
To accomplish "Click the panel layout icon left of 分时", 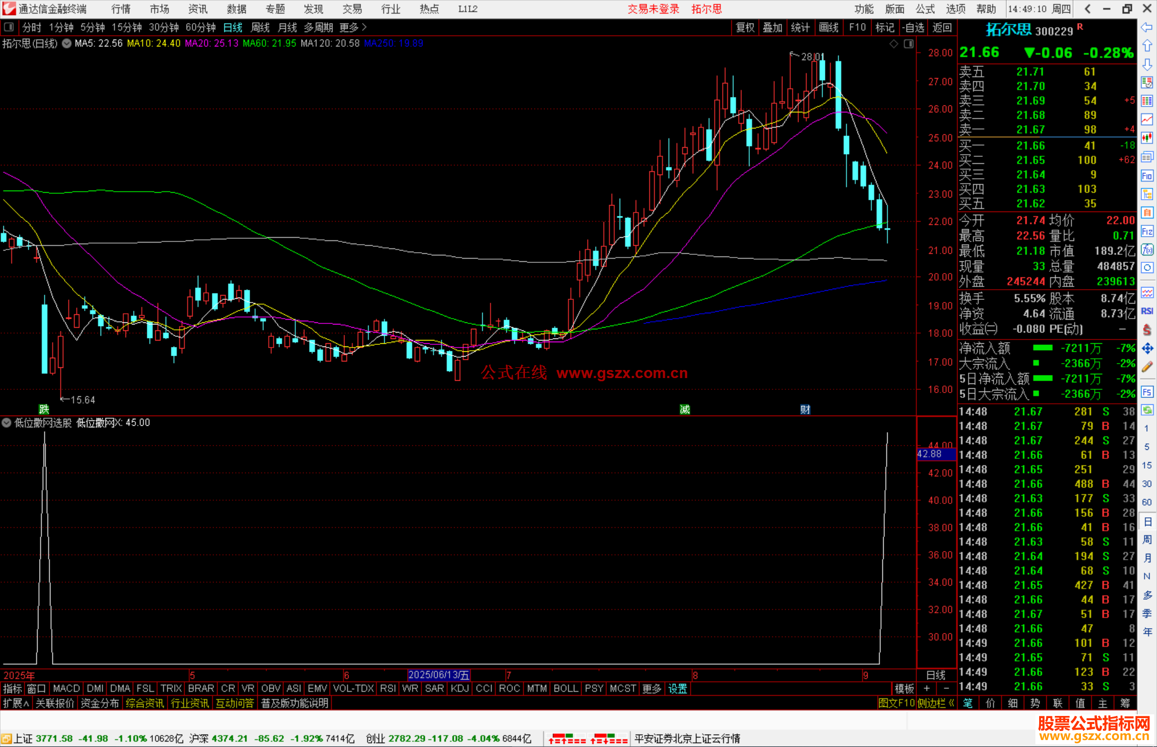I will coord(9,27).
